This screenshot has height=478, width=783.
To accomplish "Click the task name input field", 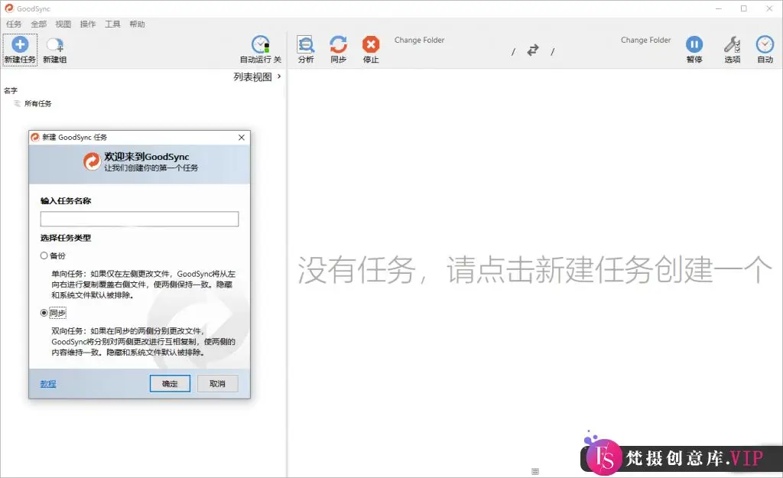I will tap(139, 219).
